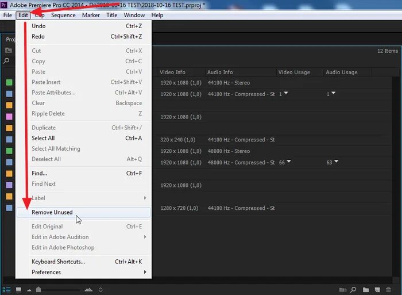Viewport: 402px width, 295px height.
Task: Click the Cut menu entry
Action: (84, 51)
